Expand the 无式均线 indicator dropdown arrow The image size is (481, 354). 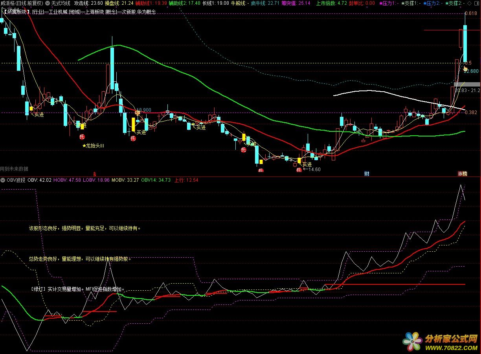[x=48, y=3]
